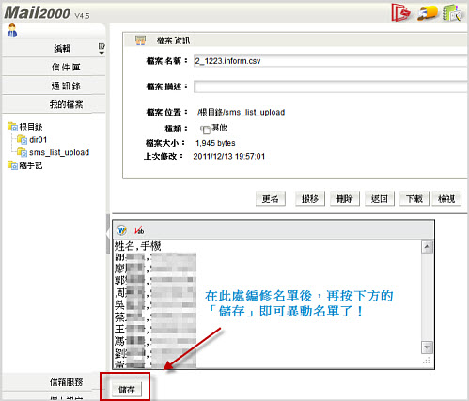The height and width of the screenshot is (401, 469).
Task: Click the W editor mode icon
Action: [x=121, y=231]
